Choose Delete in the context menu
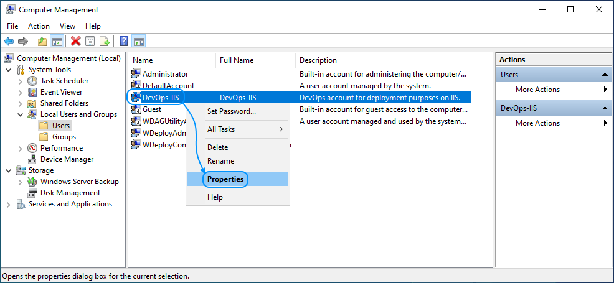This screenshot has height=283, width=614. 238,147
